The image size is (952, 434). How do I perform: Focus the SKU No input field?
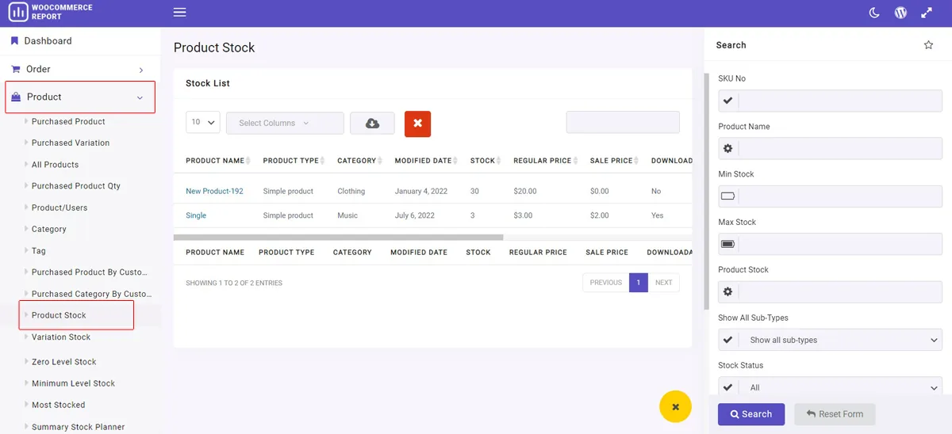tap(840, 101)
